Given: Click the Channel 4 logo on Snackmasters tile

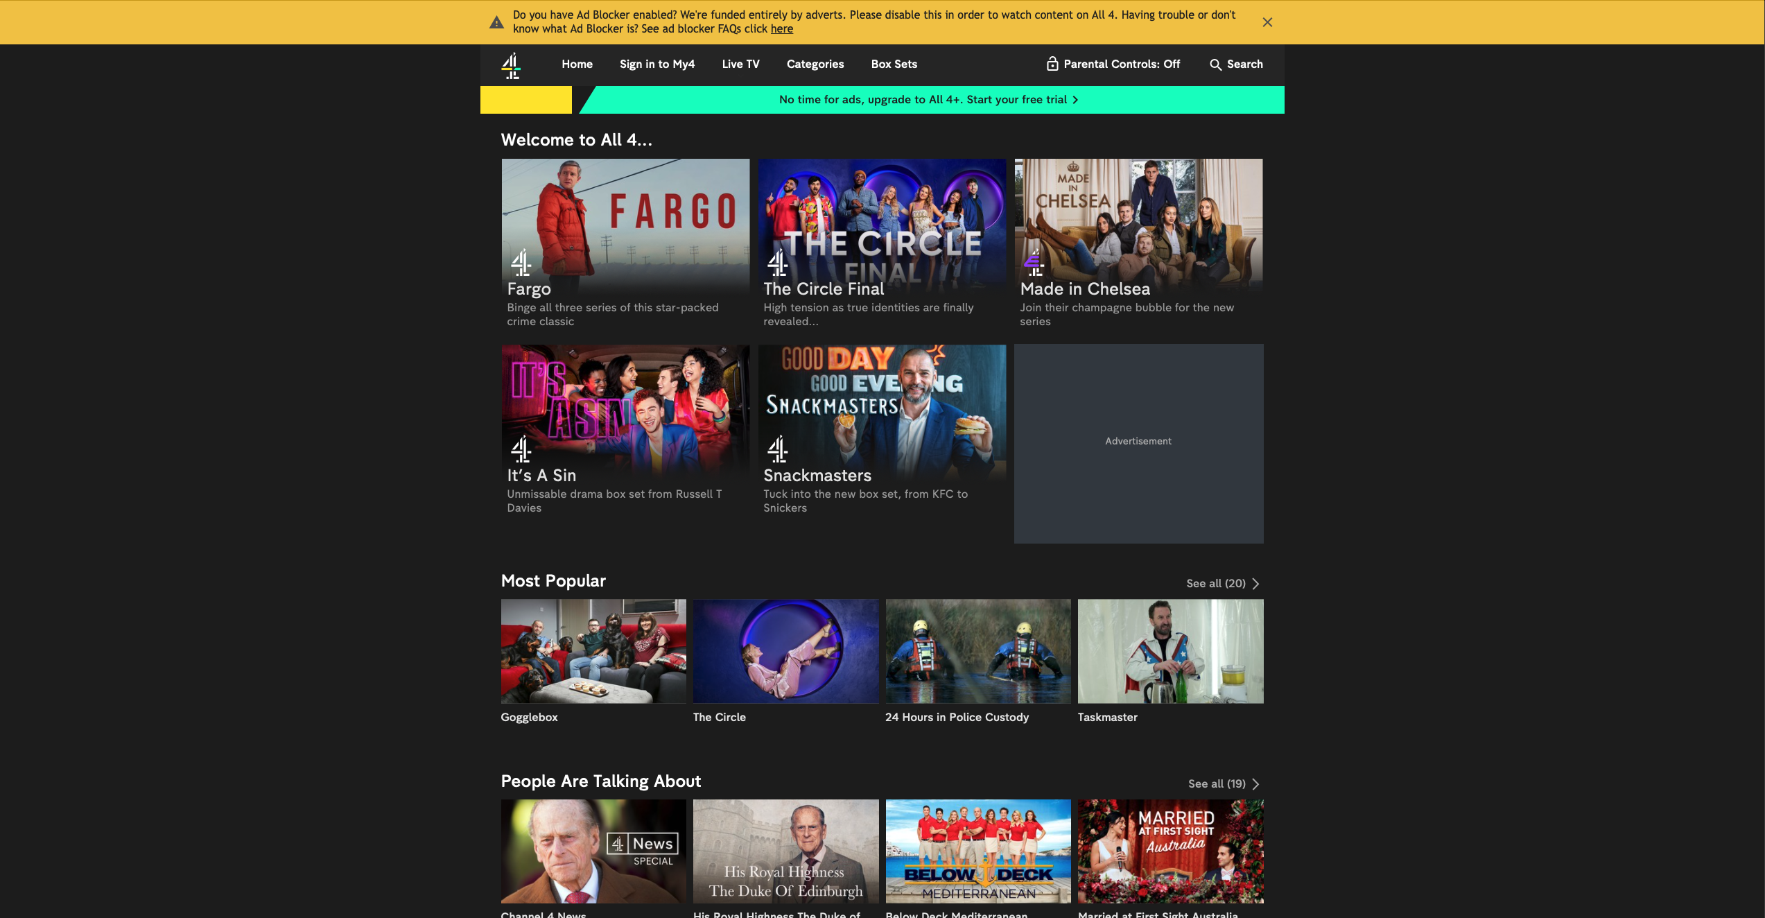Looking at the screenshot, I should [777, 449].
